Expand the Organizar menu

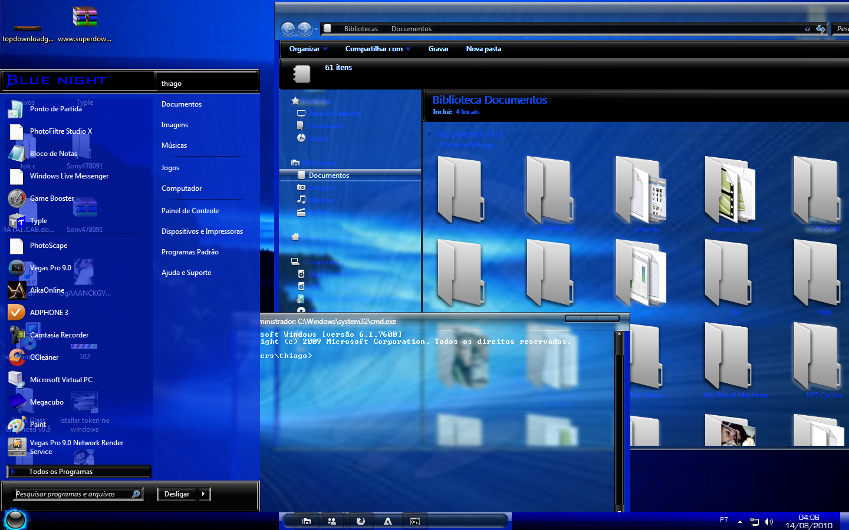coord(307,49)
